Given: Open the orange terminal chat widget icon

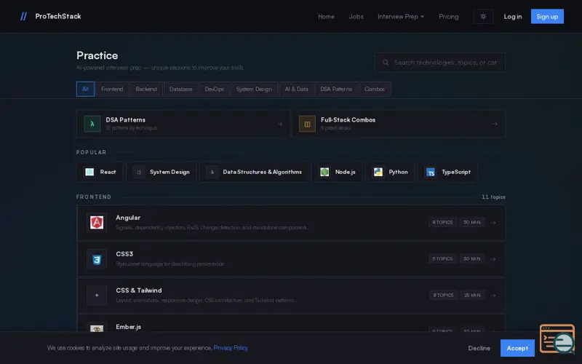Looking at the screenshot, I should [557, 339].
